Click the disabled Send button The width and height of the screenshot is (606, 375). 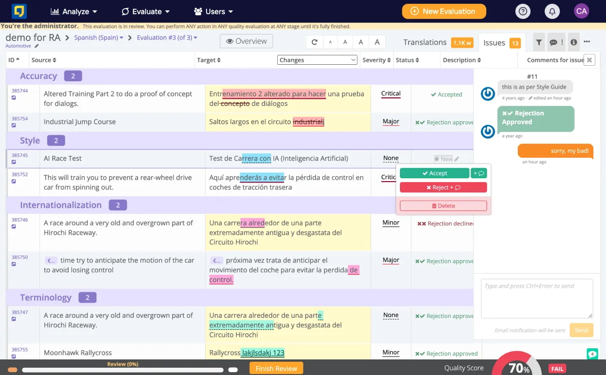[x=581, y=330]
